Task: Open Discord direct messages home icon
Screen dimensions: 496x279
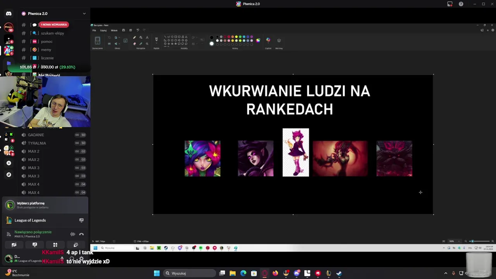Action: 9,14
